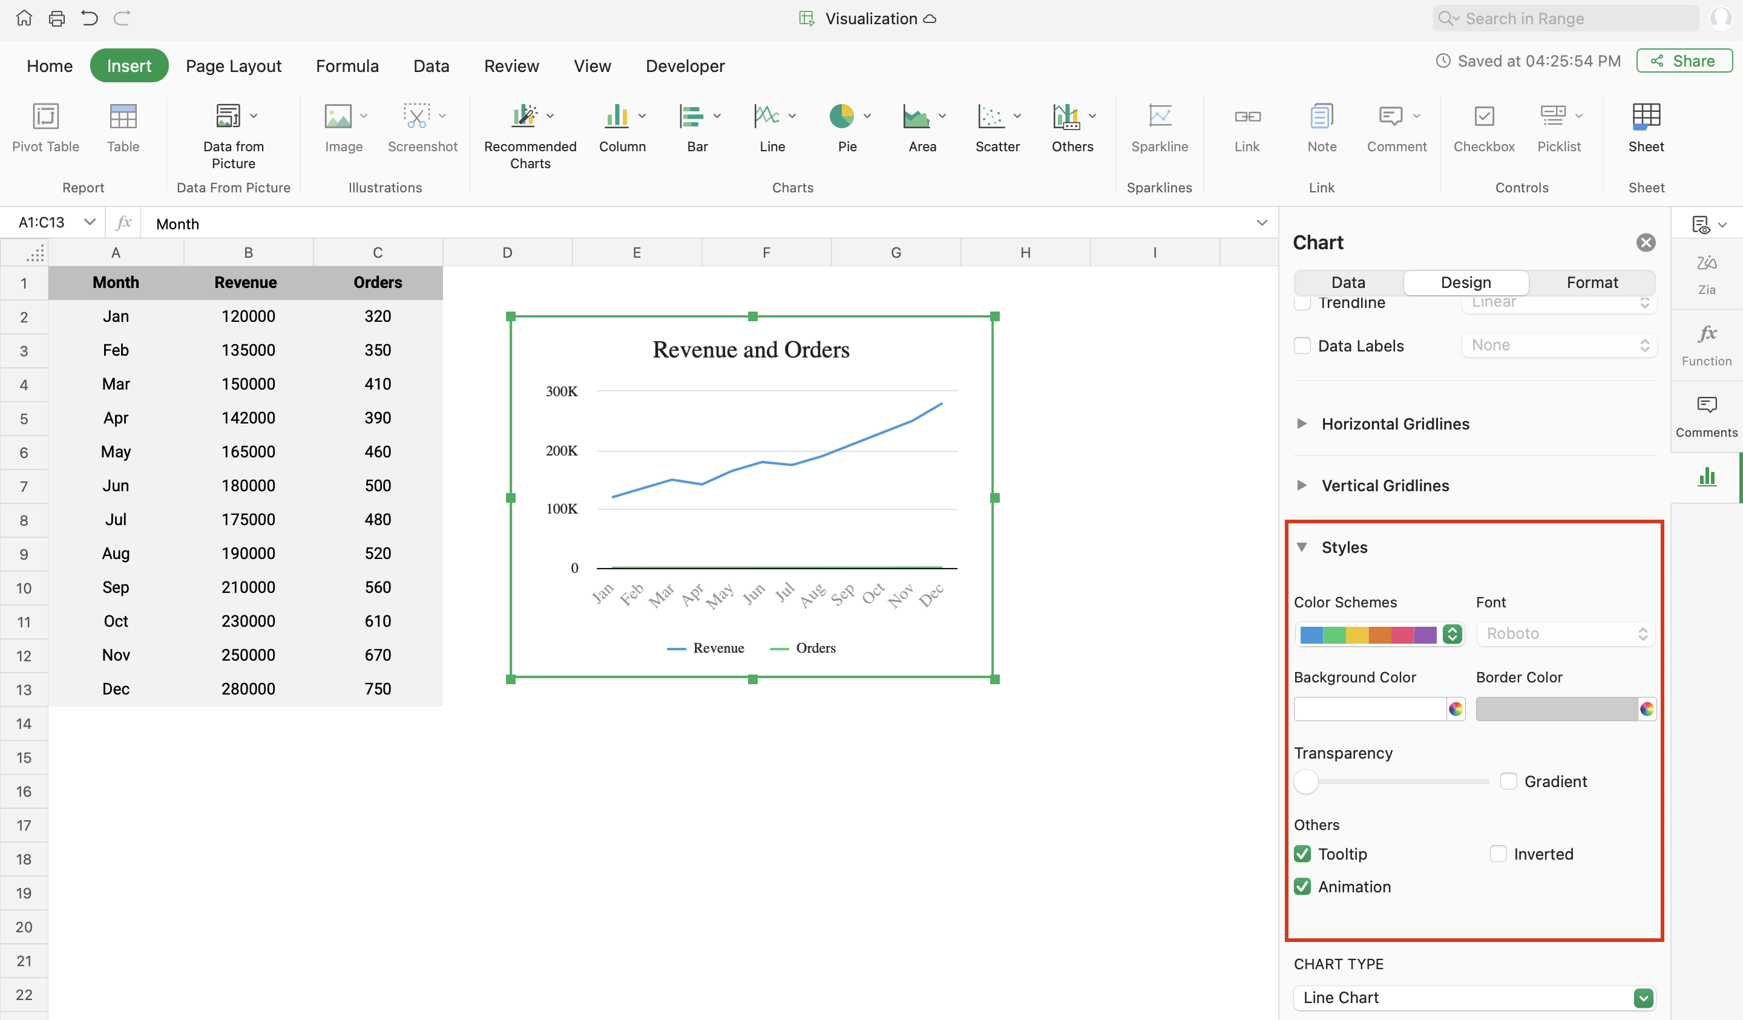
Task: Open the Line Chart type dropdown
Action: pos(1643,998)
